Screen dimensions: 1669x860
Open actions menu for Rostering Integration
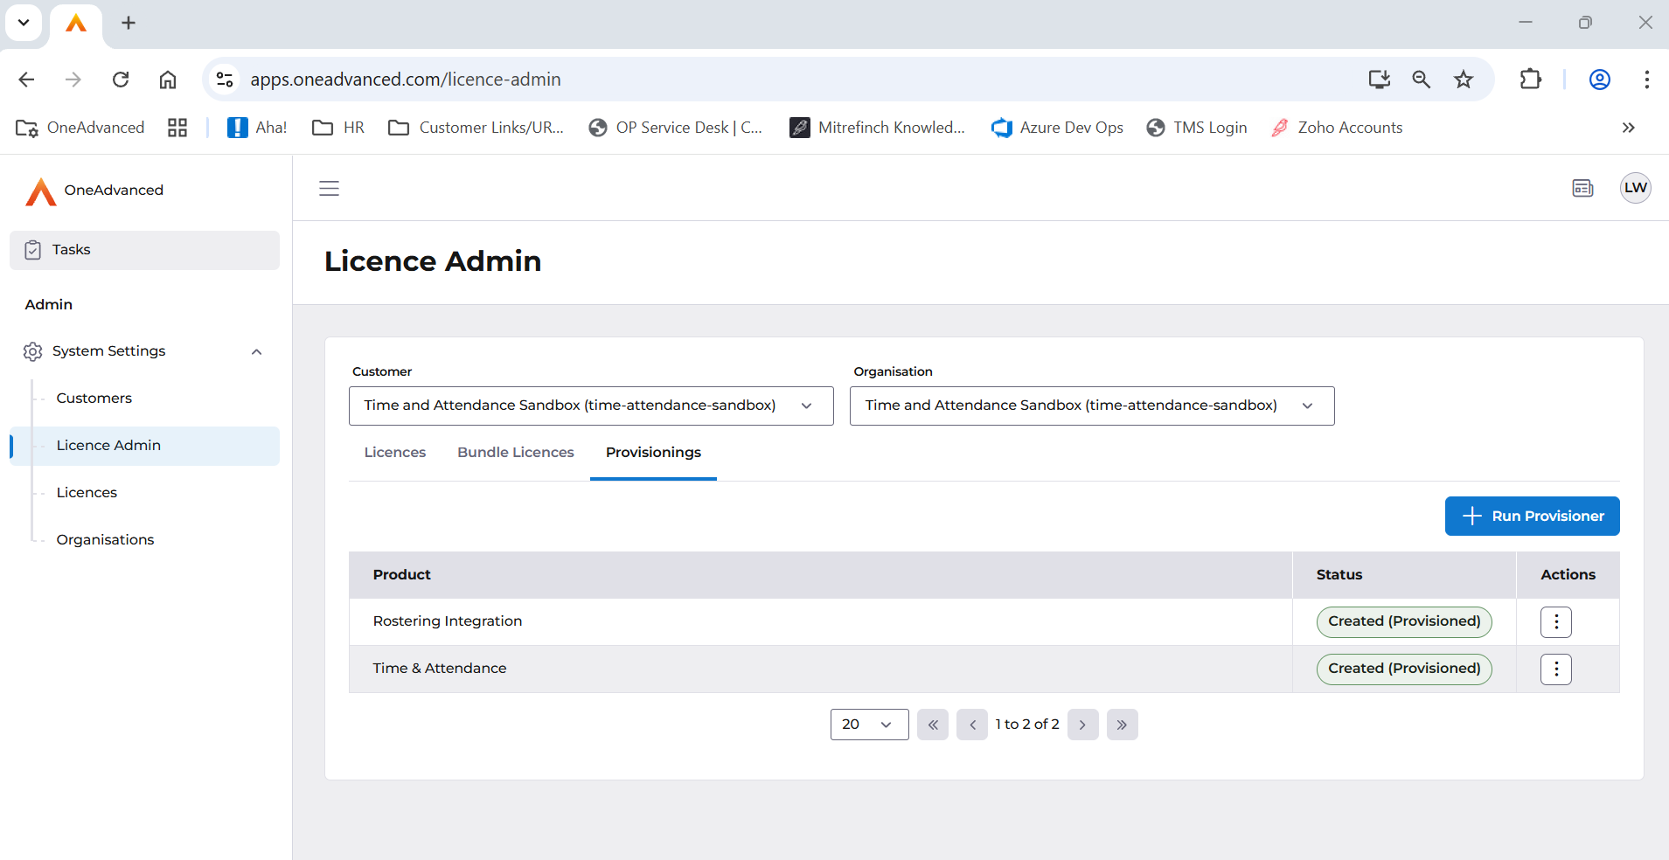coord(1555,622)
